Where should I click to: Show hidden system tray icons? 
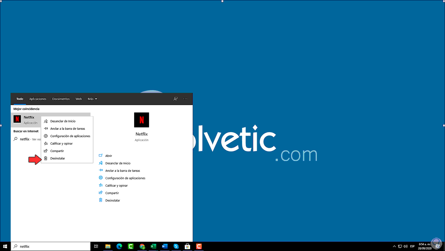pyautogui.click(x=394, y=246)
